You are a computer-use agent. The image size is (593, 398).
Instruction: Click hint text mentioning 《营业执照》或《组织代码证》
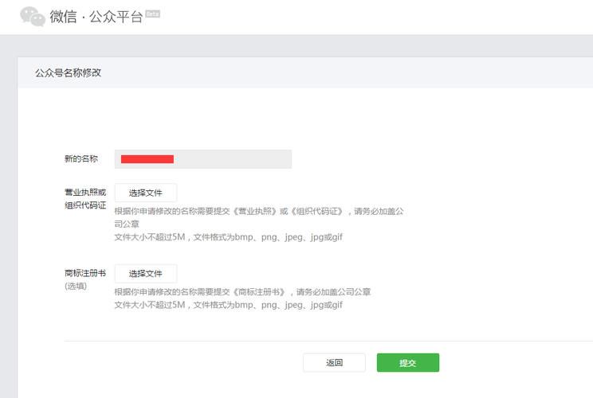(x=259, y=217)
